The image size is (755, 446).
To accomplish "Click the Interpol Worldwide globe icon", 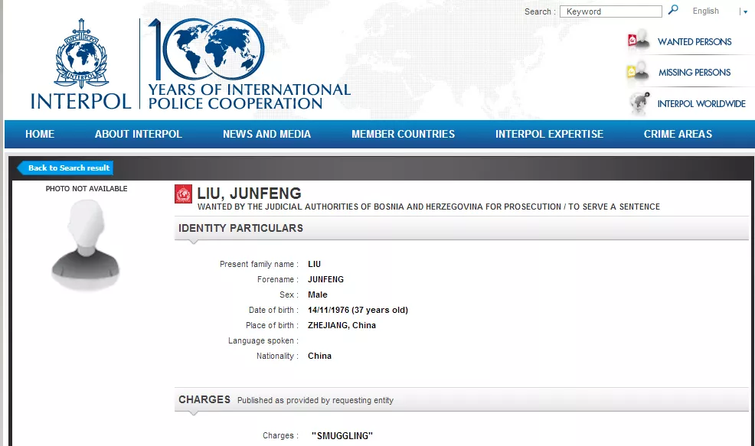I will pos(638,103).
